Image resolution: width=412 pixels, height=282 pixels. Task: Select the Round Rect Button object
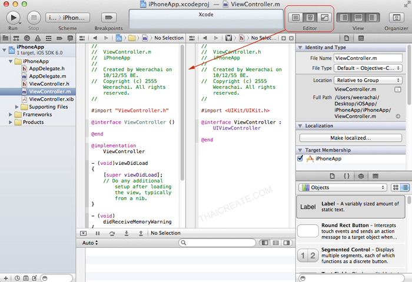click(x=351, y=232)
